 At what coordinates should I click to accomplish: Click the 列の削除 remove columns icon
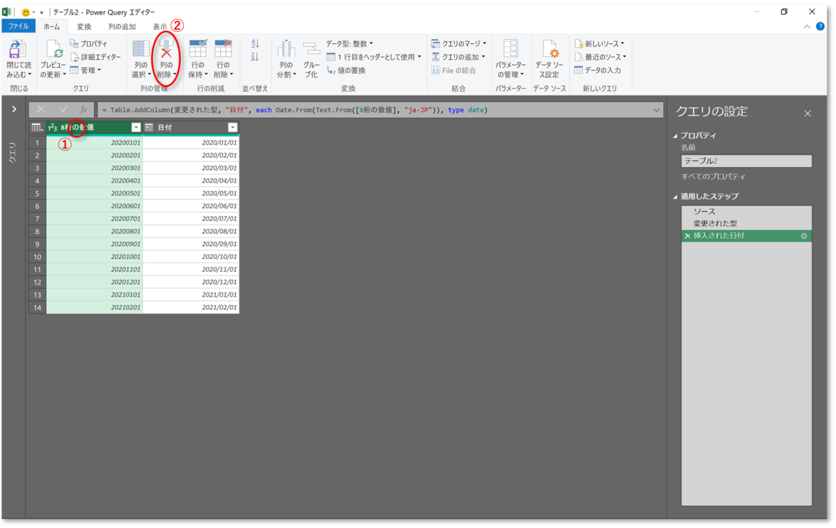(166, 49)
